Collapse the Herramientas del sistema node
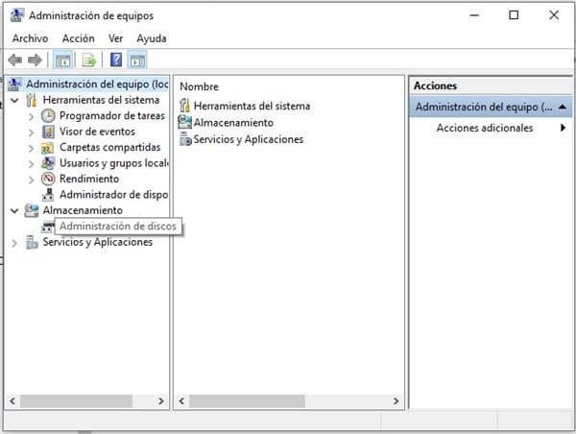This screenshot has width=576, height=434. (x=14, y=100)
